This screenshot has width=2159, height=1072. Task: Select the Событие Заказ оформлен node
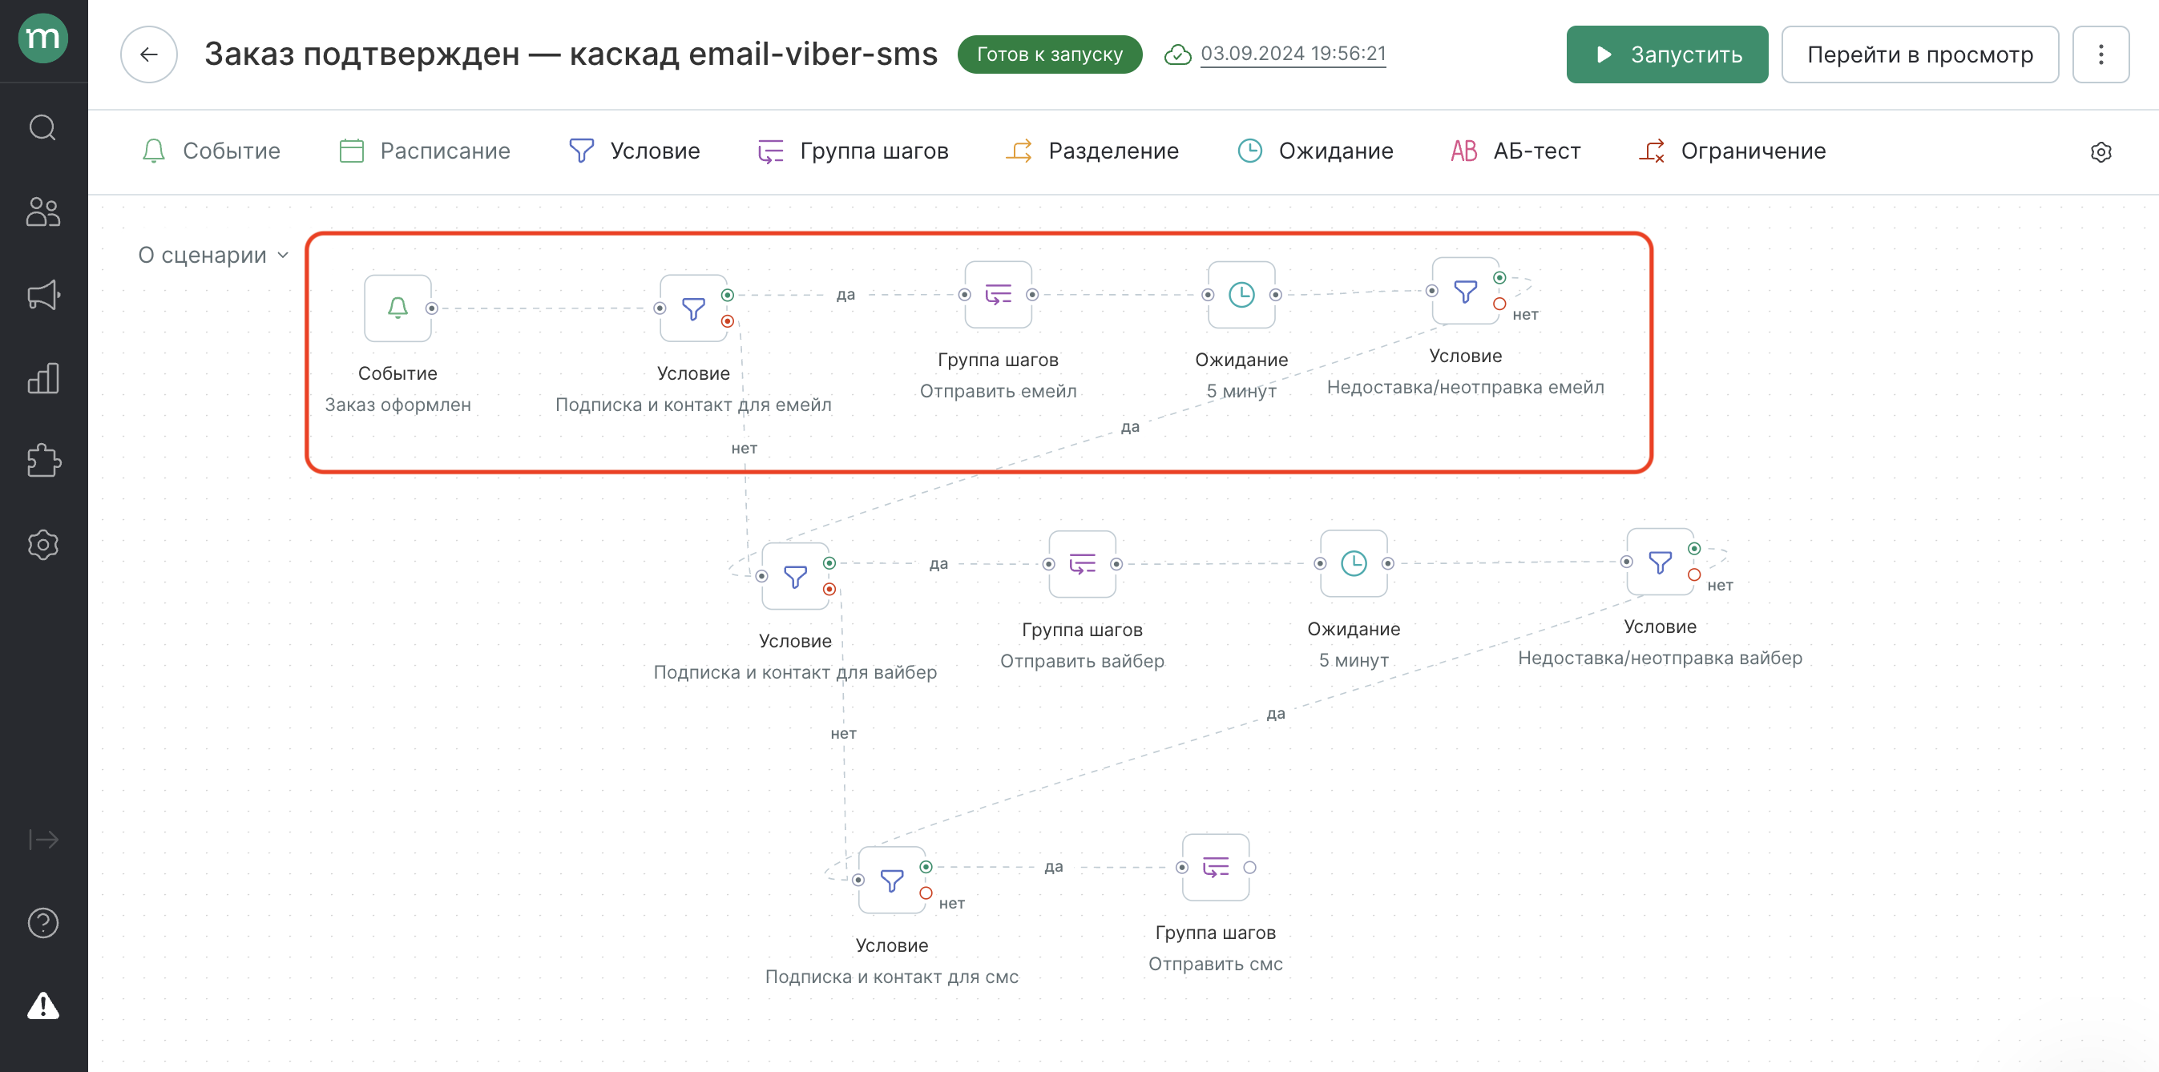[397, 308]
